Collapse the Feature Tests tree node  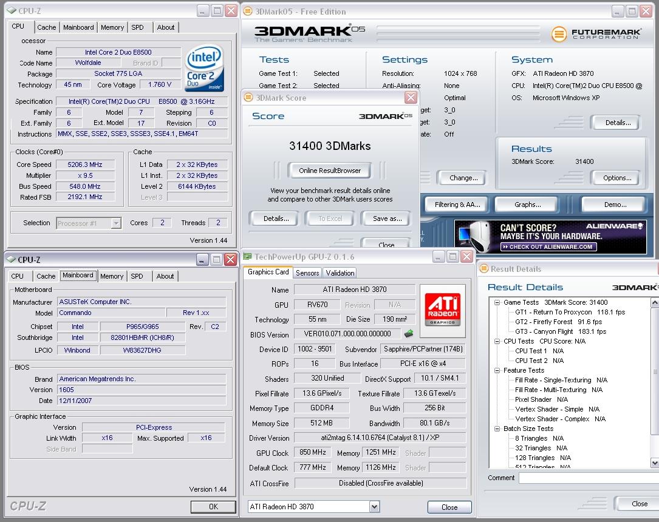[497, 370]
